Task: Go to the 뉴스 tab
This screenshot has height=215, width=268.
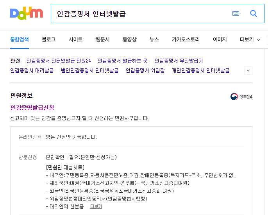Action: [154, 39]
